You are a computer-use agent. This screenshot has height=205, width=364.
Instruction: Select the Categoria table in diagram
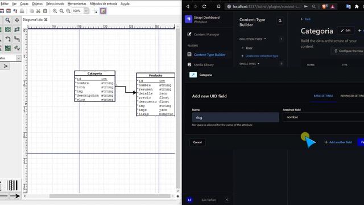95,86
